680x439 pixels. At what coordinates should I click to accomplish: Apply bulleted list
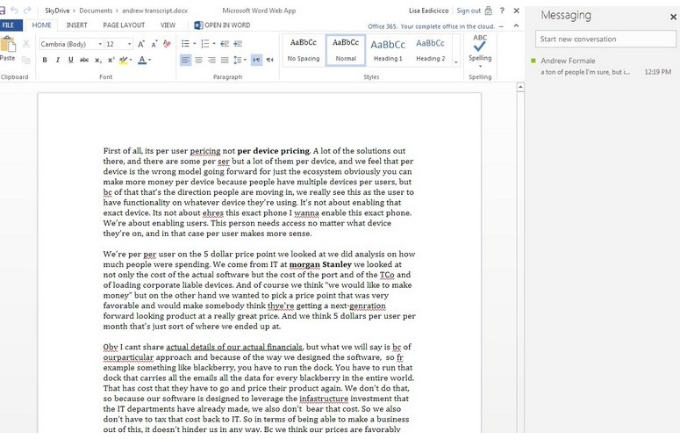[185, 44]
